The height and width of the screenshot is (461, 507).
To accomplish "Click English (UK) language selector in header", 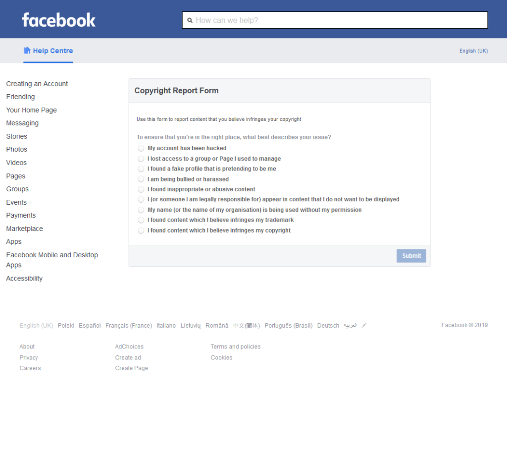I will pyautogui.click(x=473, y=51).
